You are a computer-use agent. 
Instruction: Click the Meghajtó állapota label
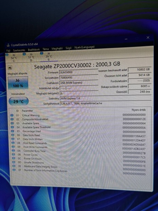tap(17, 74)
